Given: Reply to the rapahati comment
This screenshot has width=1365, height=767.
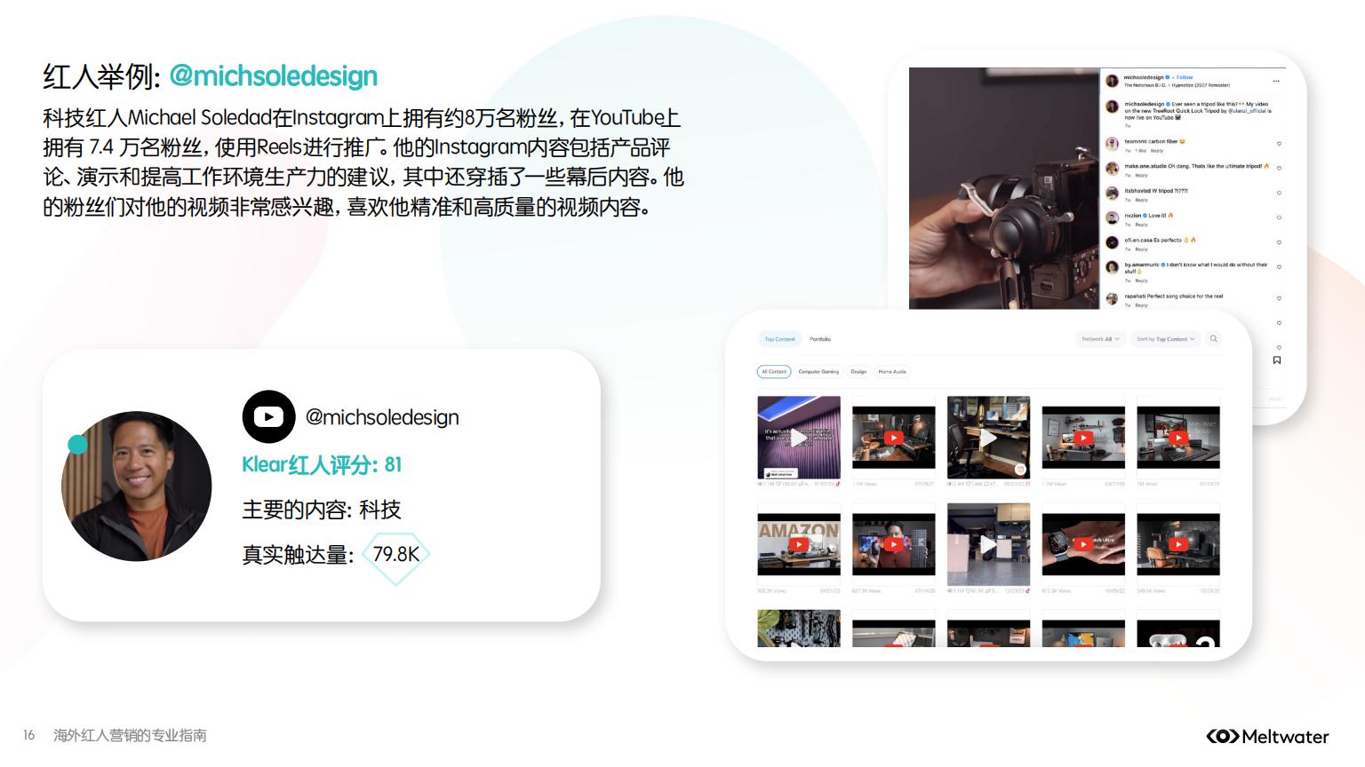Looking at the screenshot, I should coord(1142,305).
